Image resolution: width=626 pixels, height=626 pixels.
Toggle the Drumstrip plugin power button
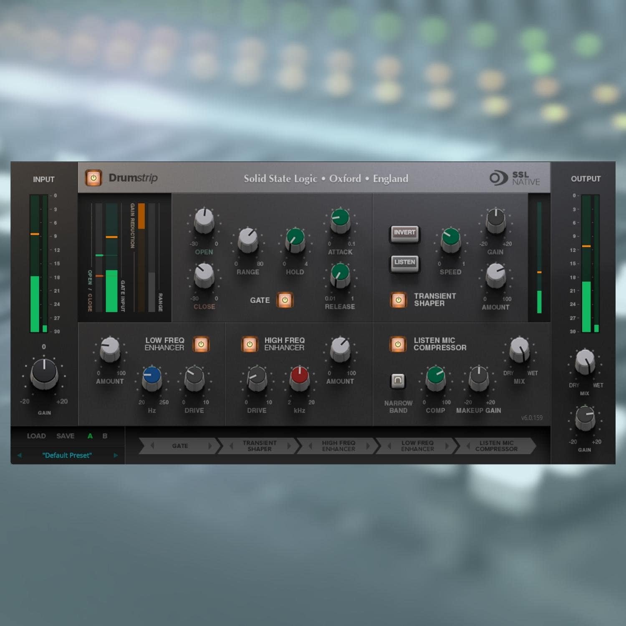pyautogui.click(x=93, y=178)
